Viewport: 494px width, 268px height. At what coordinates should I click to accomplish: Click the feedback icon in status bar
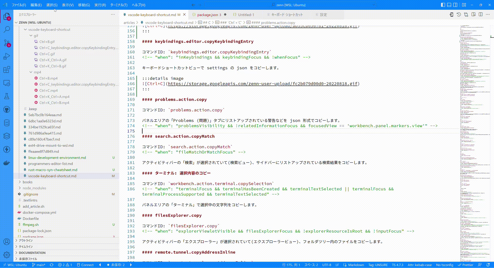tap(480, 265)
